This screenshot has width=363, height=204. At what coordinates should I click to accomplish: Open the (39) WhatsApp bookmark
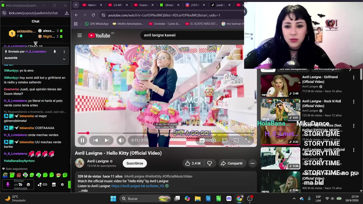[97, 24]
